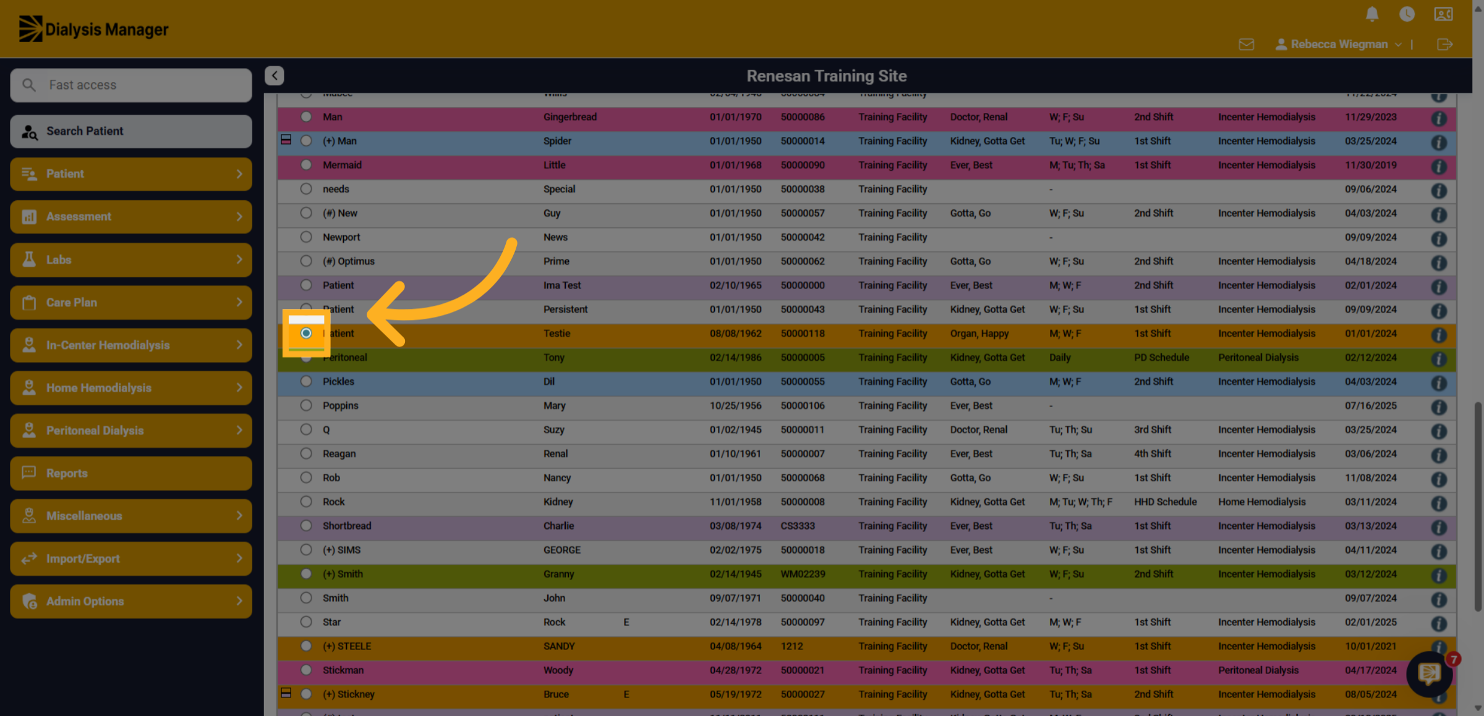The width and height of the screenshot is (1484, 716).
Task: Select the radio button for Patient Testie
Action: (306, 334)
